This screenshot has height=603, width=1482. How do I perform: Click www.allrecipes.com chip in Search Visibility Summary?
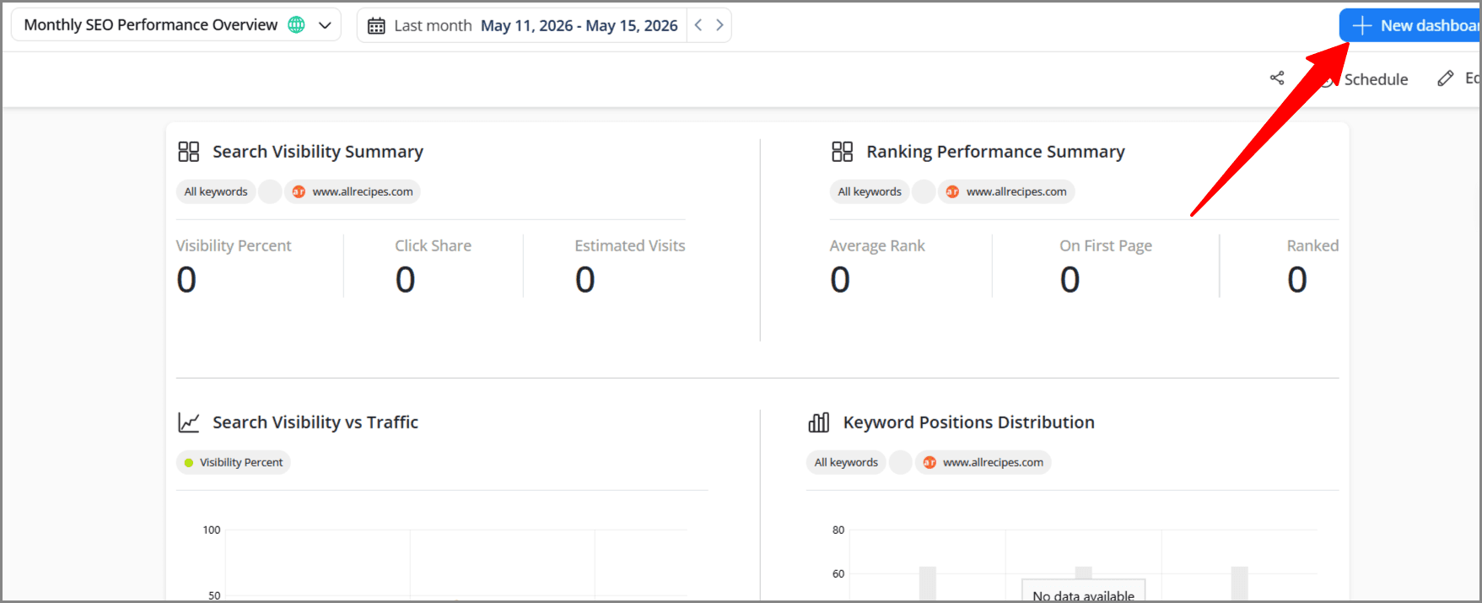[353, 191]
